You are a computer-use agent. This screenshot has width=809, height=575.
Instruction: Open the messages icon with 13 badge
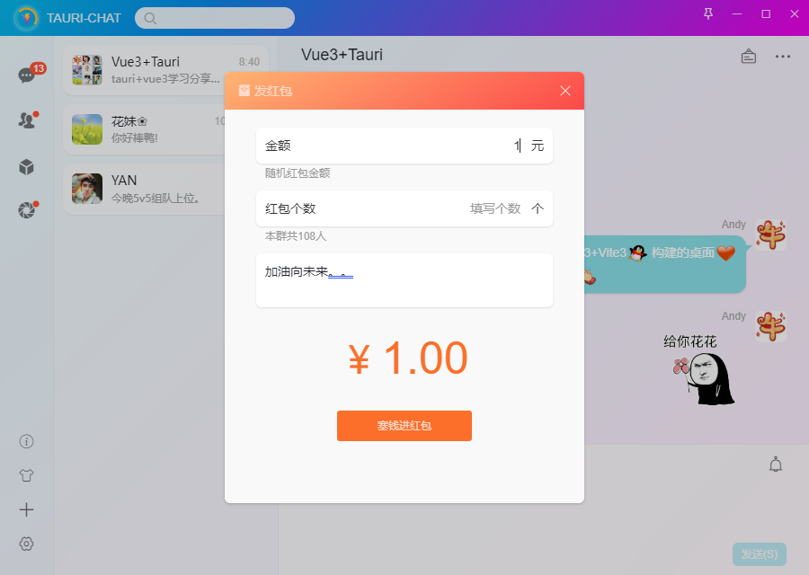tap(26, 75)
